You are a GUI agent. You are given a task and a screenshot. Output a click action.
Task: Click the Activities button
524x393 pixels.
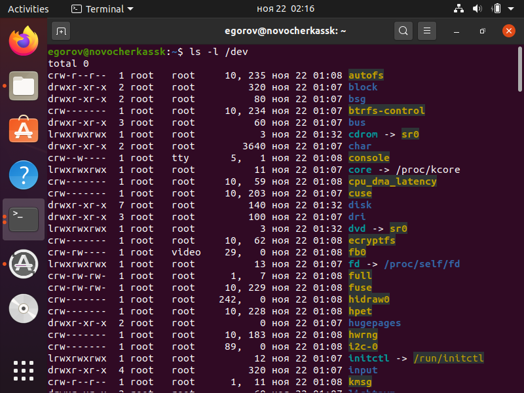pyautogui.click(x=28, y=9)
